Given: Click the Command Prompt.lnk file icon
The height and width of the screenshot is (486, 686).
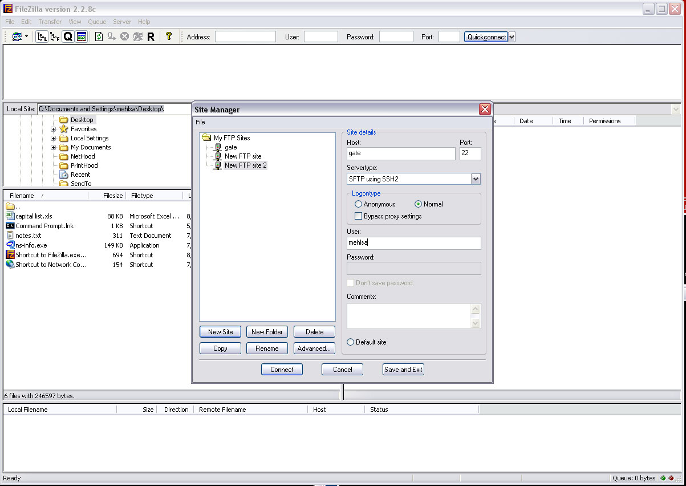Looking at the screenshot, I should tap(10, 226).
